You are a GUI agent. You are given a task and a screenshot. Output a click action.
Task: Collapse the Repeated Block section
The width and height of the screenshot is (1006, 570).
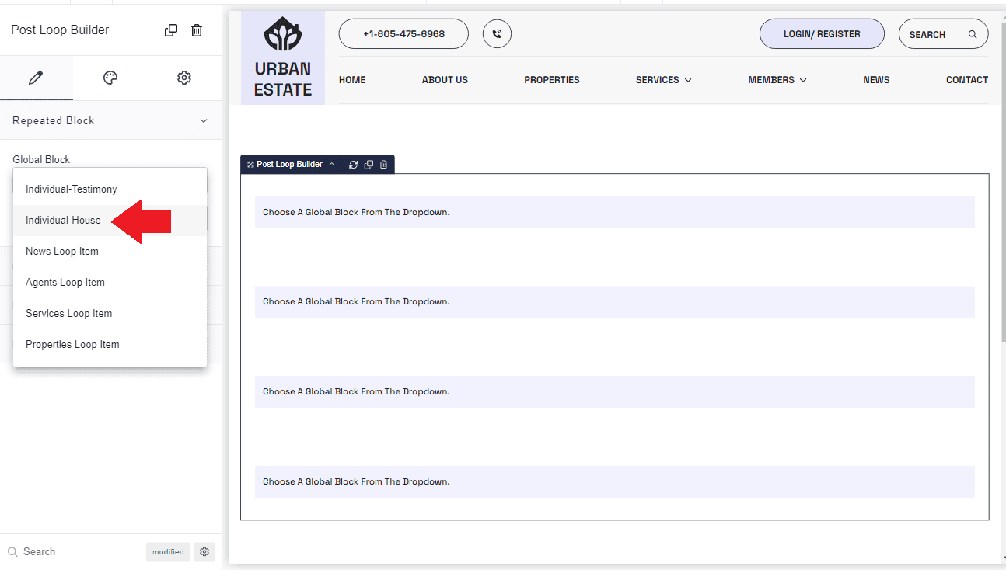204,121
